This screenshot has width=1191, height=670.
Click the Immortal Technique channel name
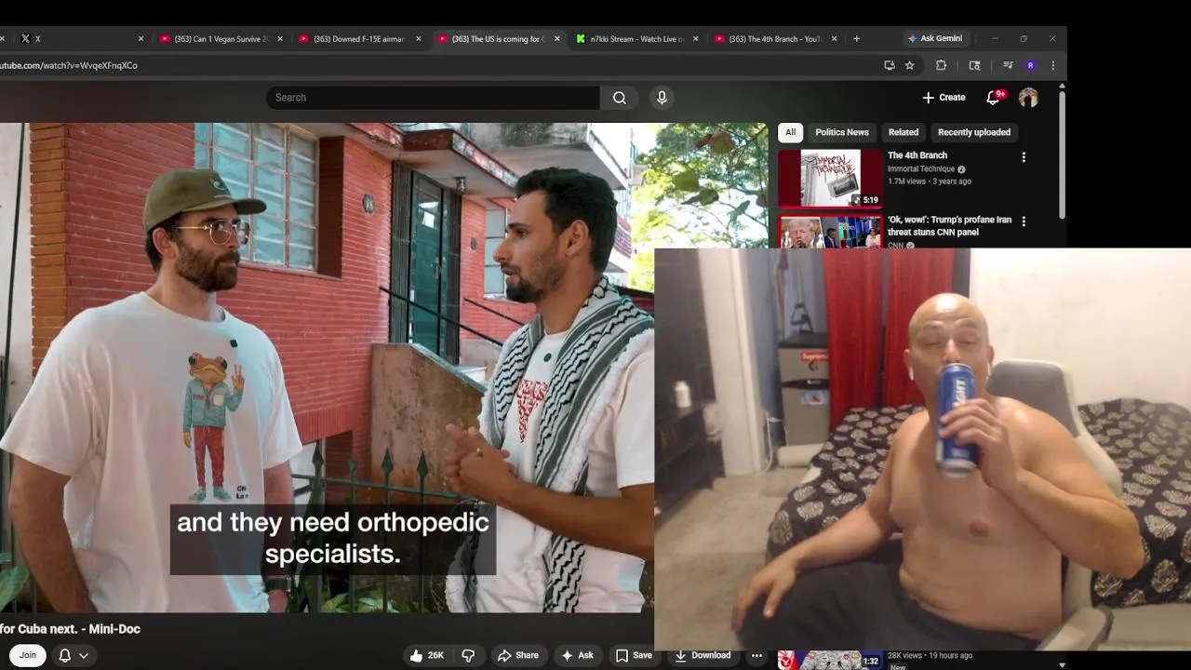(x=921, y=169)
